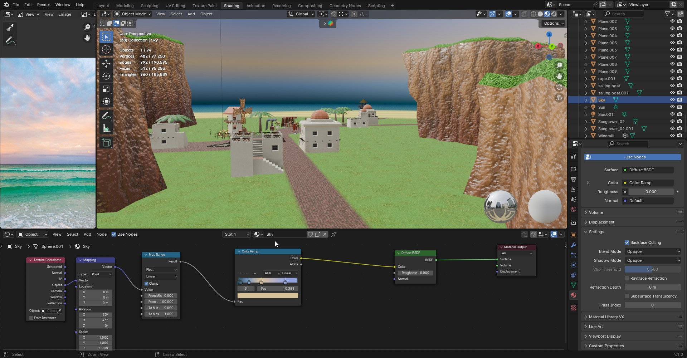Click the Color Ramp color swatch
687x358 pixels.
[x=268, y=295]
